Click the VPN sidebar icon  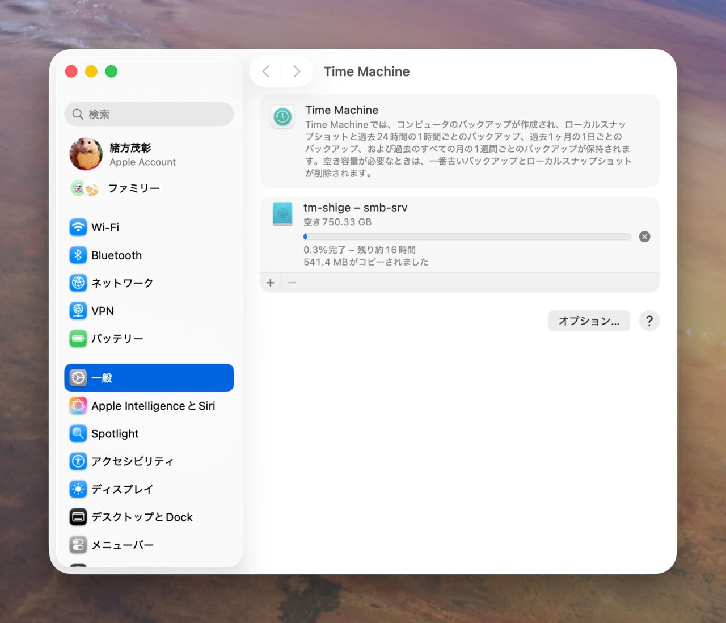78,311
